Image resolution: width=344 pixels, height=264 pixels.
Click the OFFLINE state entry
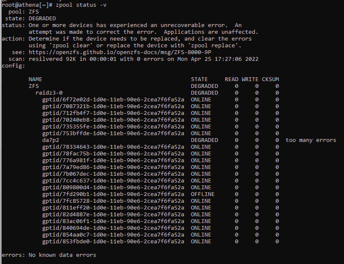coord(202,194)
